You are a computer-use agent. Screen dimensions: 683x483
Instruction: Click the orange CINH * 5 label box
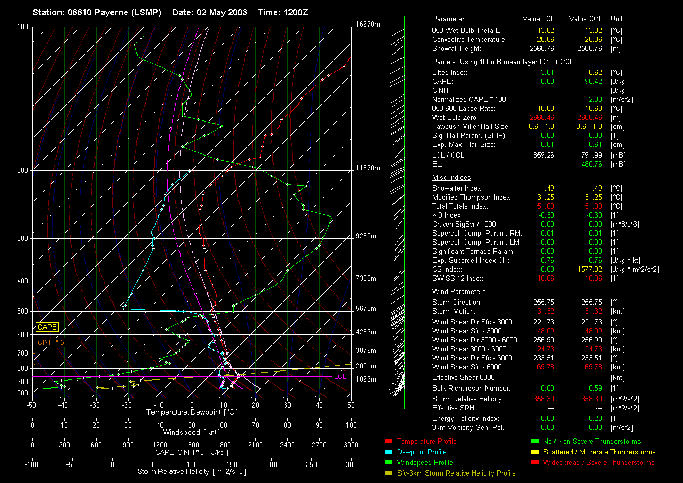point(51,343)
